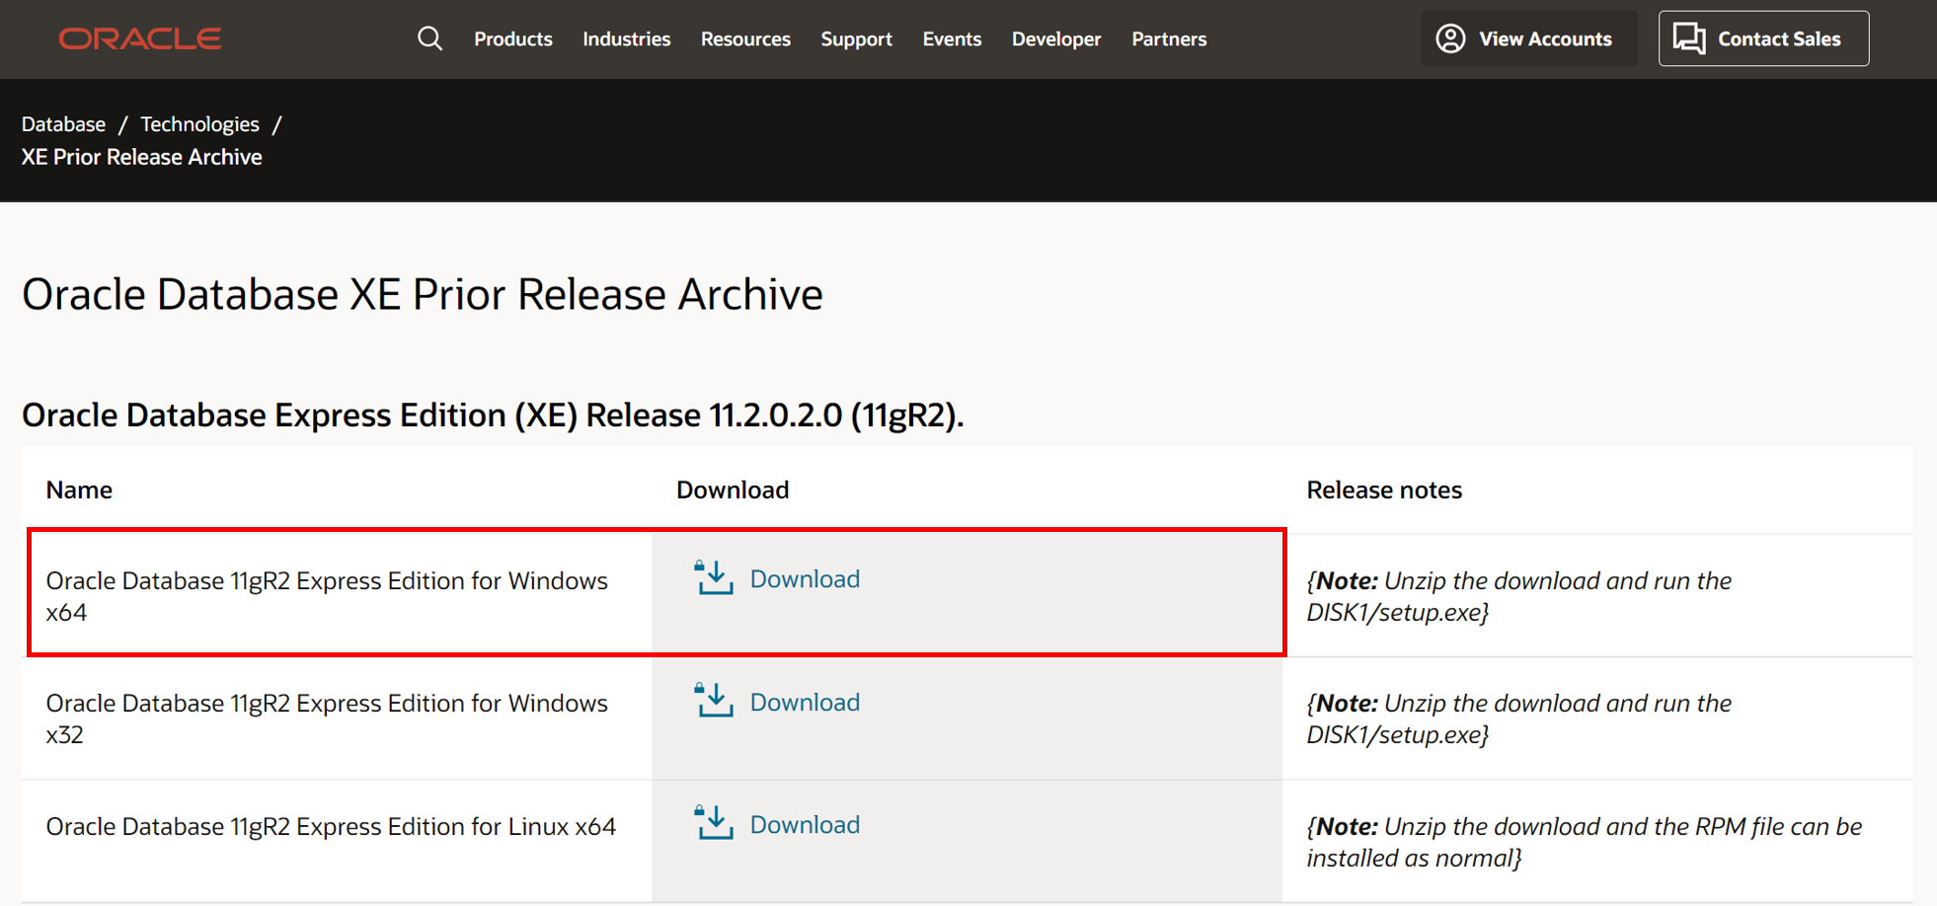Click the chat icon beside Contact Sales
This screenshot has height=906, width=1937.
coord(1688,38)
